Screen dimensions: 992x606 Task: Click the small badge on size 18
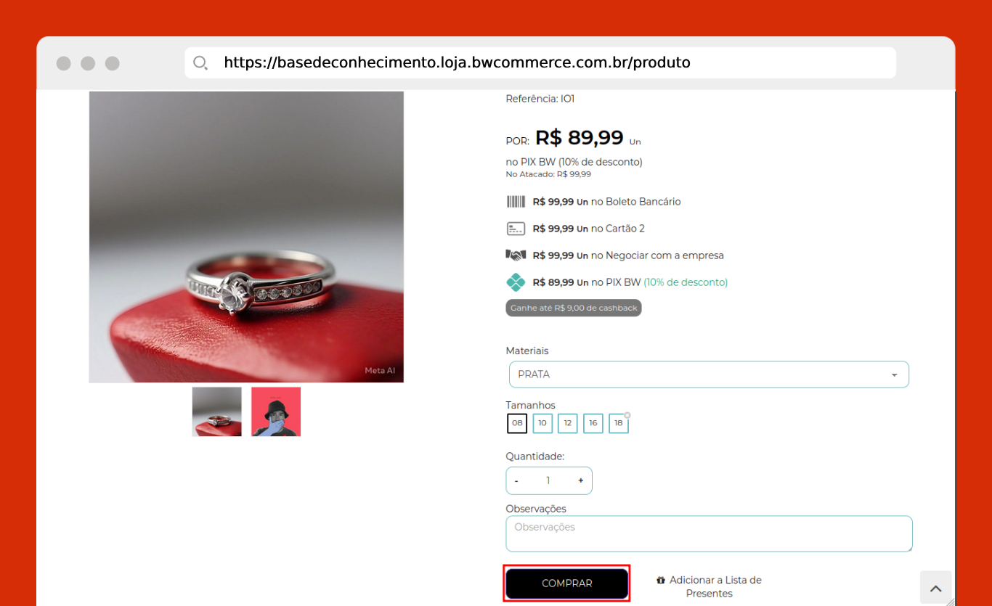(627, 416)
